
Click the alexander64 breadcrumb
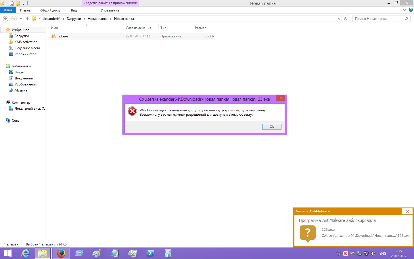click(x=51, y=19)
